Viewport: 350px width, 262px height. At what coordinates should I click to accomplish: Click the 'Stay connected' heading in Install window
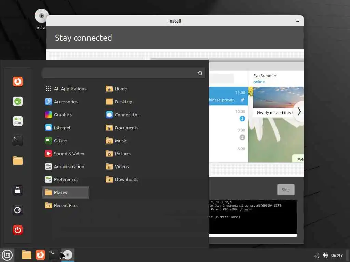point(83,38)
